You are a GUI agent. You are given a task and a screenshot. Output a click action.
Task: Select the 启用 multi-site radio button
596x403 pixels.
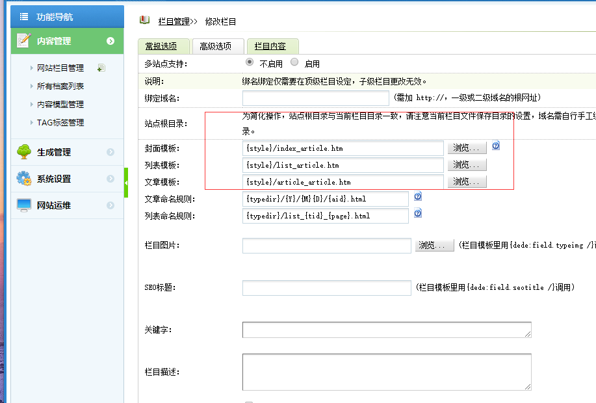pos(294,62)
